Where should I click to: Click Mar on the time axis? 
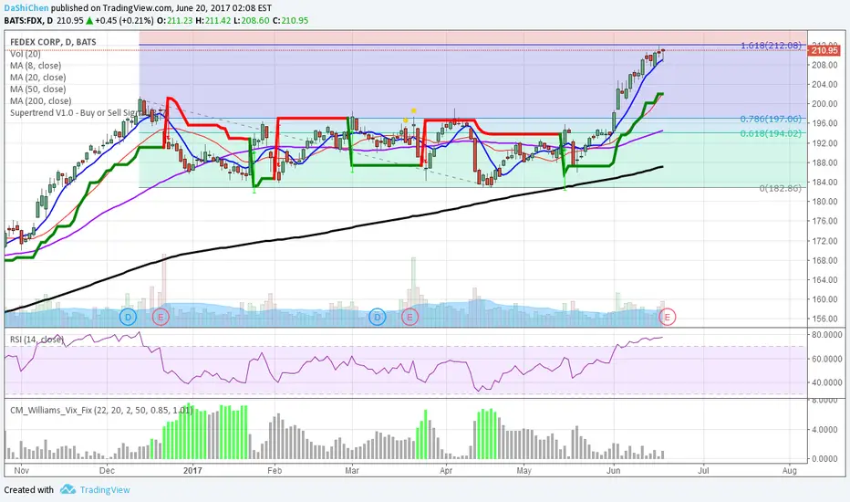[352, 471]
